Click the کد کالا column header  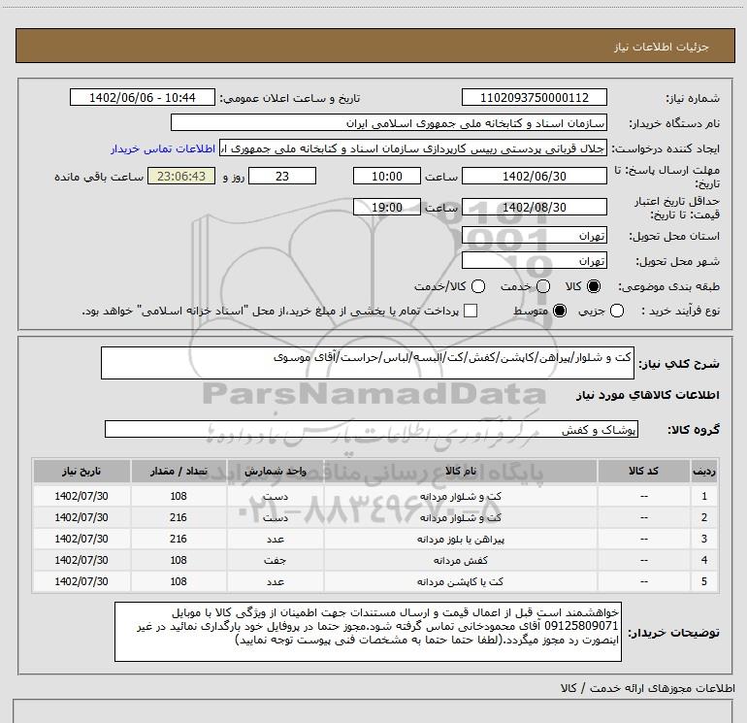tap(643, 472)
